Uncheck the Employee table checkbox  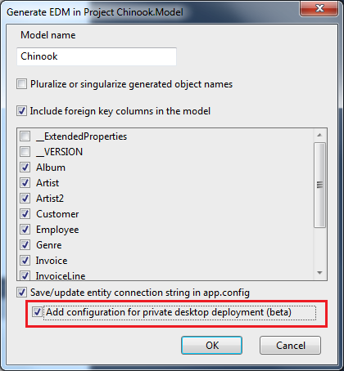[x=25, y=229]
